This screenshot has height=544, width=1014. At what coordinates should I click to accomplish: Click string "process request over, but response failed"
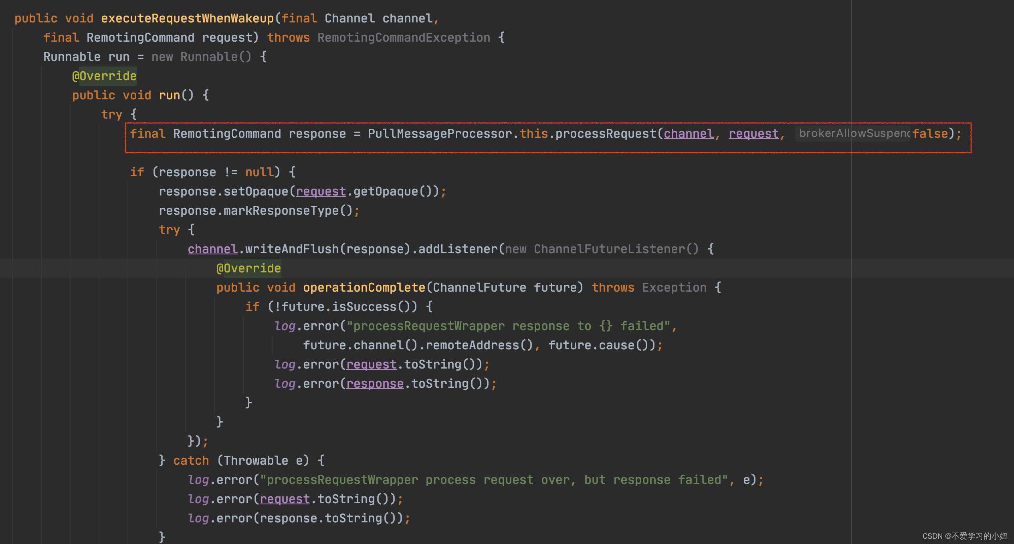494,480
